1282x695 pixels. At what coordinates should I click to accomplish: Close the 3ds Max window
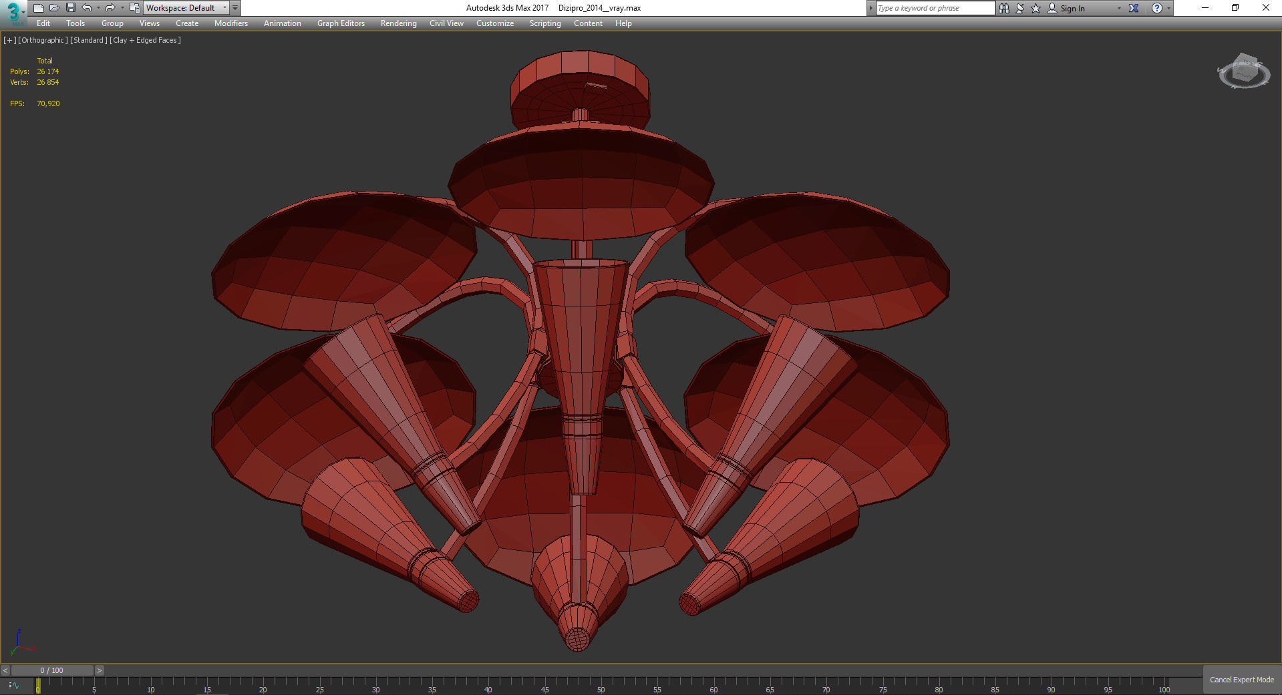click(1266, 8)
